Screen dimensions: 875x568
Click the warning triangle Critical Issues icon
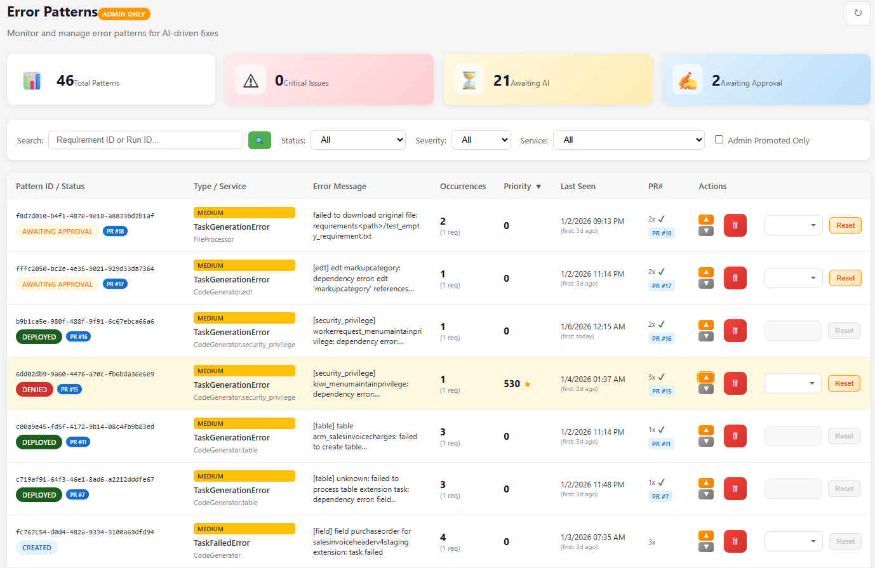click(x=251, y=80)
